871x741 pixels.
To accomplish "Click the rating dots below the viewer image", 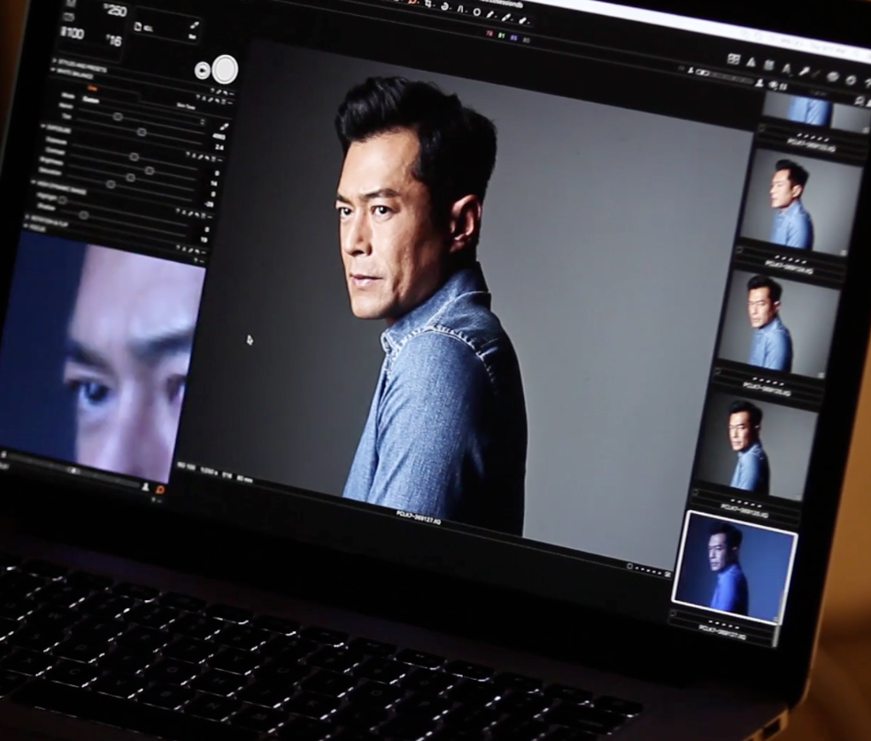I will click(x=648, y=569).
